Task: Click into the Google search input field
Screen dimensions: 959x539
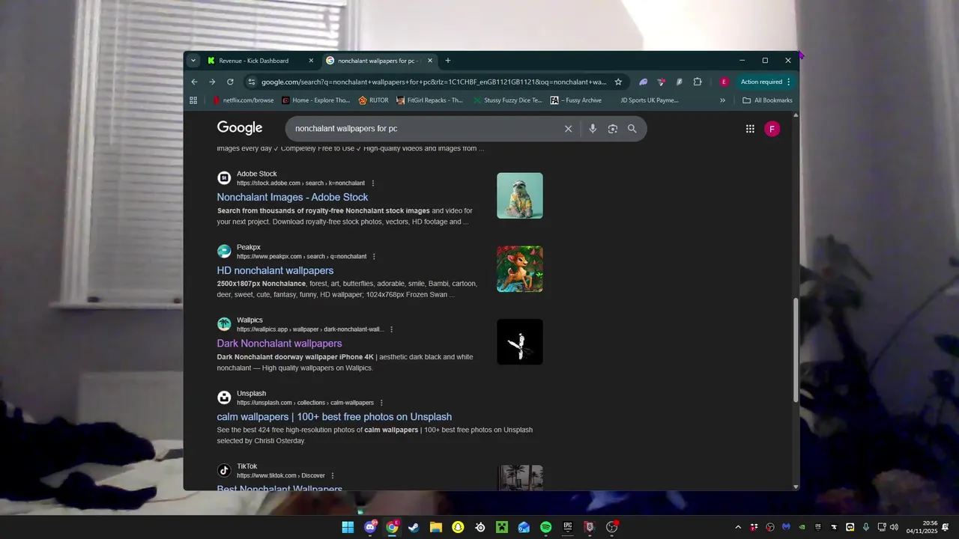Action: (427, 129)
